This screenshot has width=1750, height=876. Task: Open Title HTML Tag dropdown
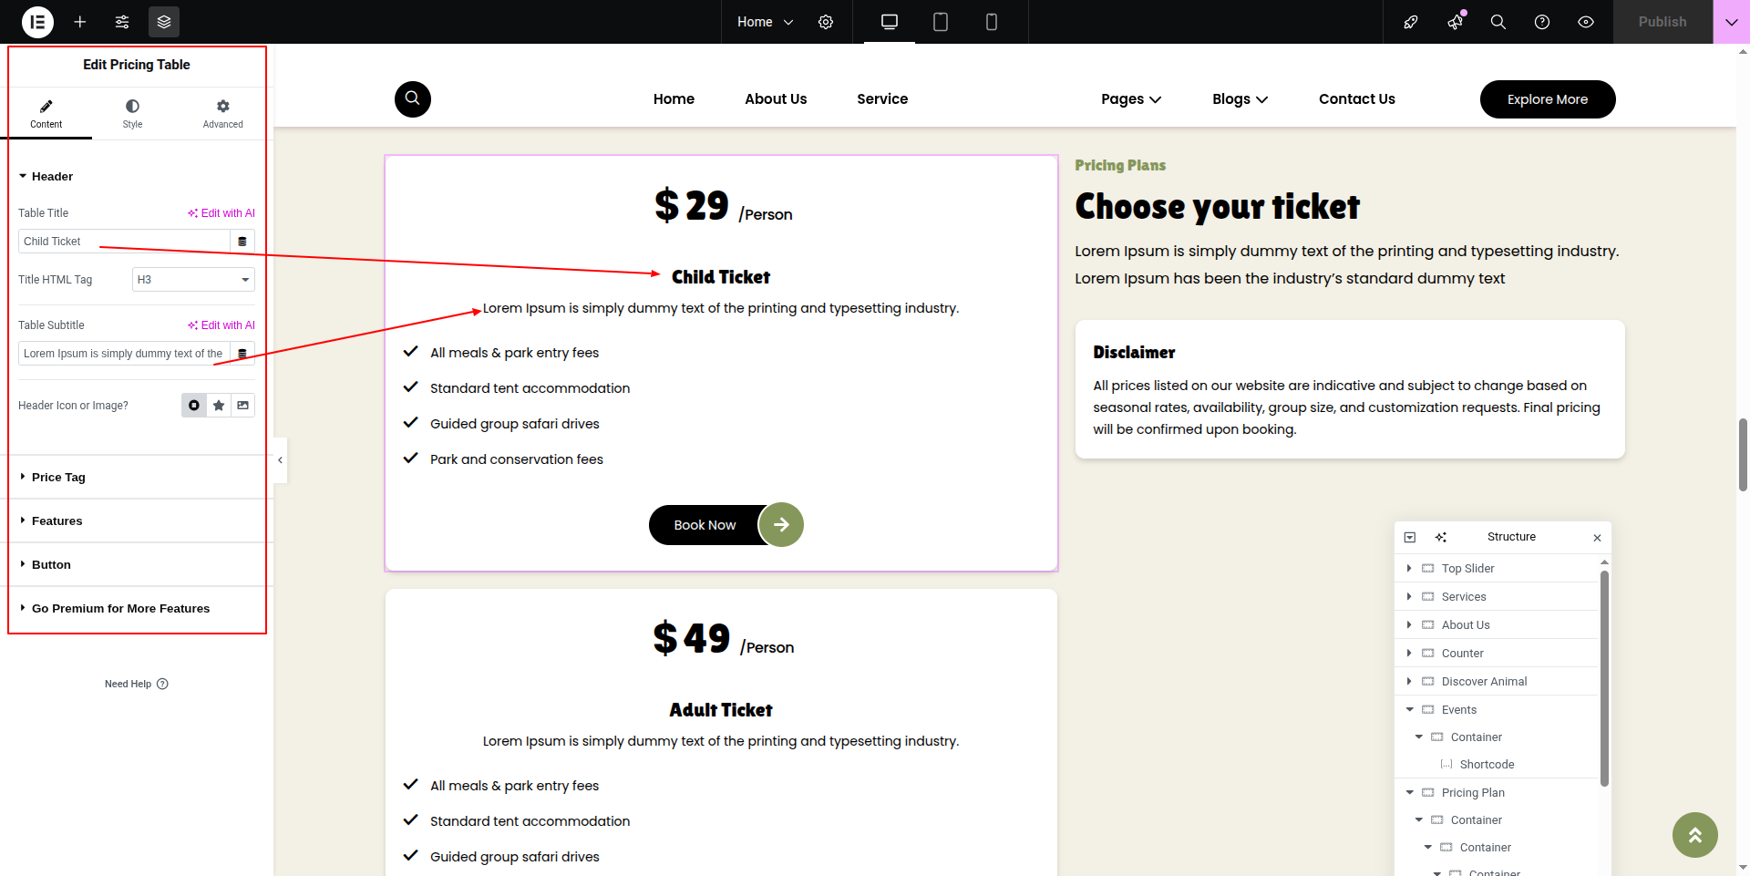pos(193,280)
